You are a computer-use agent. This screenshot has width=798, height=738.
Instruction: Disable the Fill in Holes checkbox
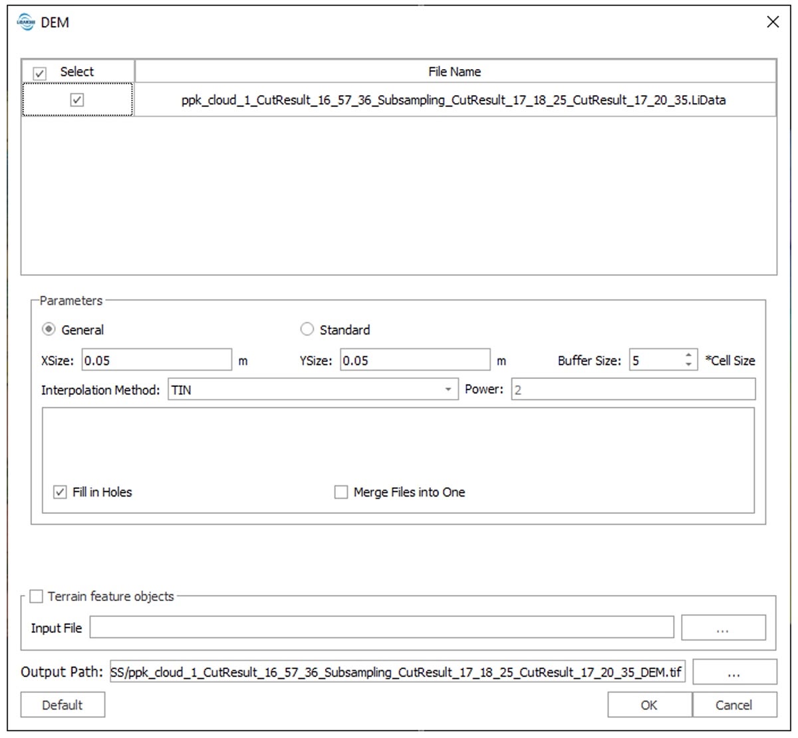click(x=60, y=492)
